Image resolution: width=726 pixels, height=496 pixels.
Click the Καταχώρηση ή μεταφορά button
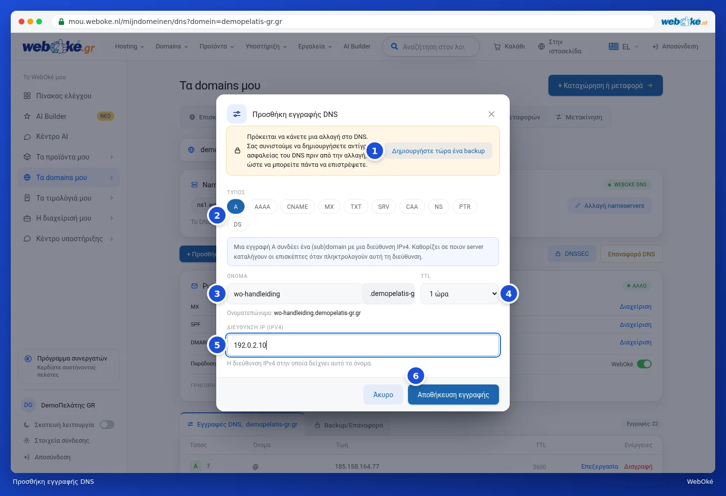pos(606,86)
